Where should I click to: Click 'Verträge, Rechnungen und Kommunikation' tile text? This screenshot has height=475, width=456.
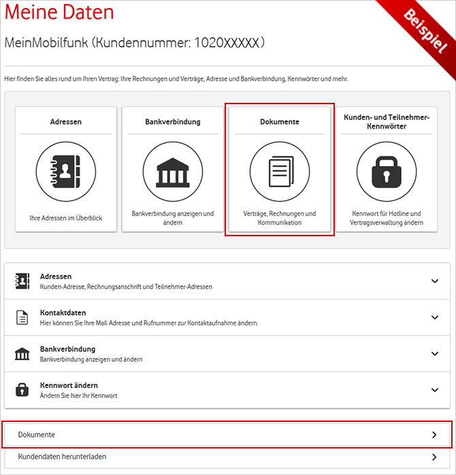coord(280,218)
